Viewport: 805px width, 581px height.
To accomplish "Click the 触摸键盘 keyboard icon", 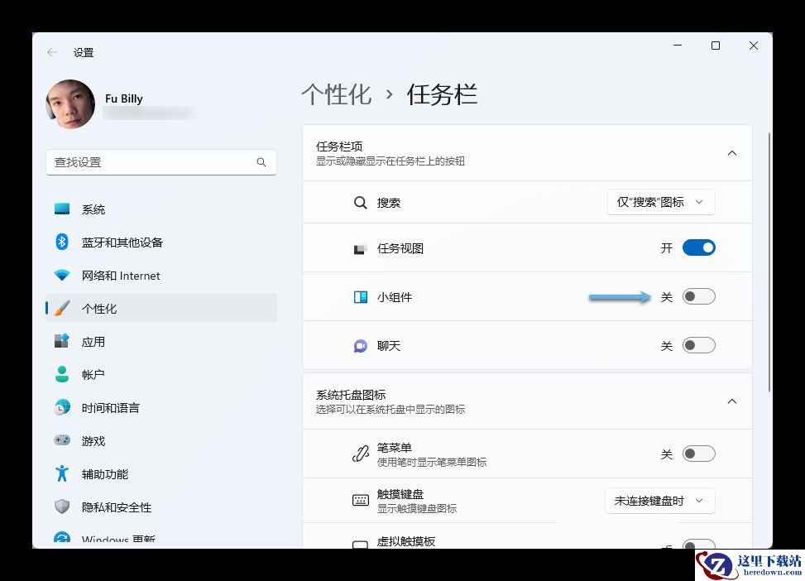I will (361, 501).
